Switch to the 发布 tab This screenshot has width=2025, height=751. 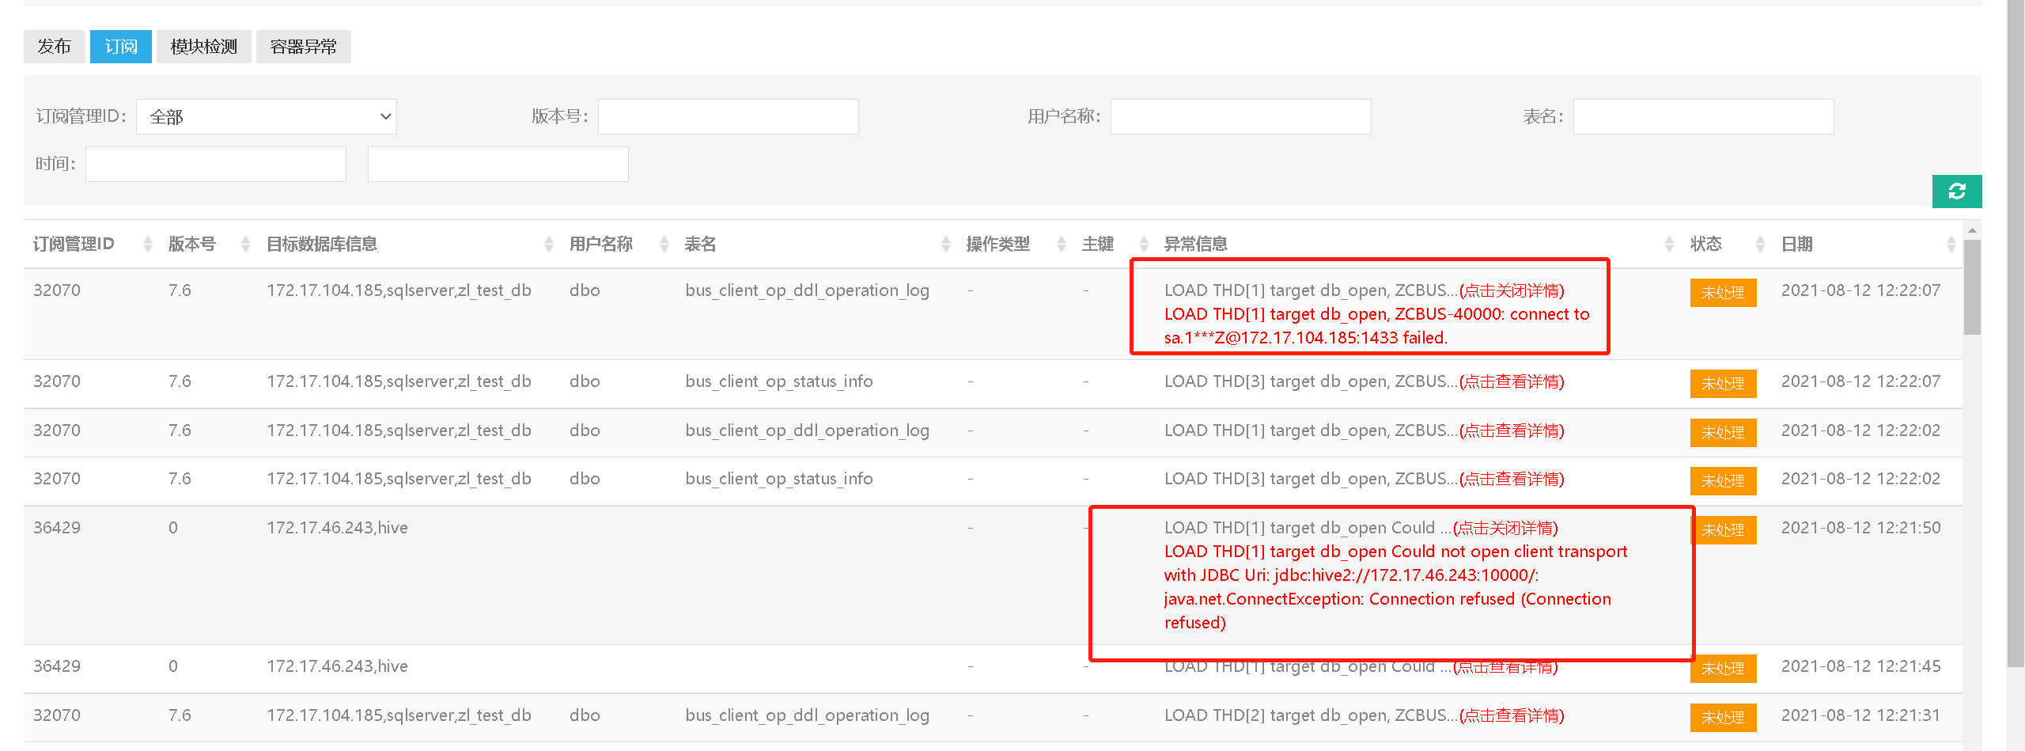click(x=55, y=47)
